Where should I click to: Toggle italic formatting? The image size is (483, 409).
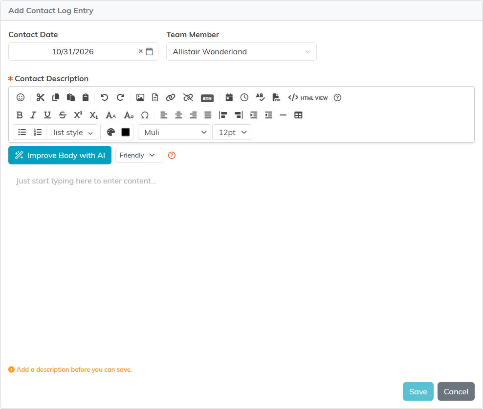click(33, 115)
